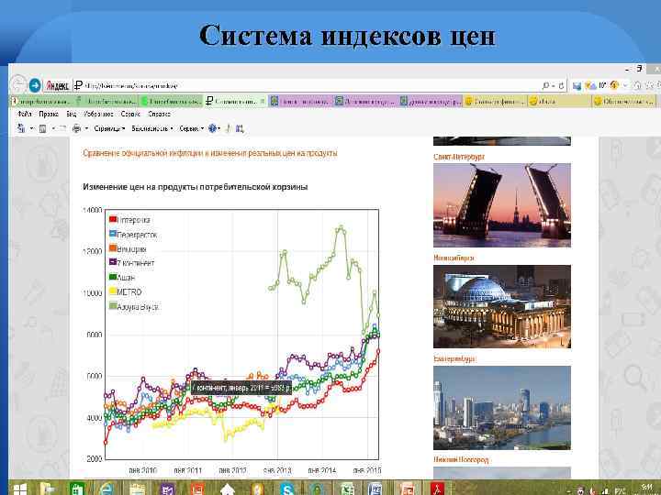Viewport: 661px width, 495px height.
Task: Click the feeds icon in command bar
Action: pos(42,129)
